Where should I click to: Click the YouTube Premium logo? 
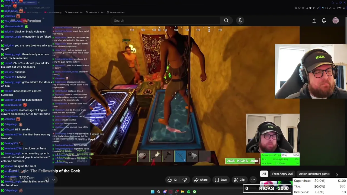[31, 21]
